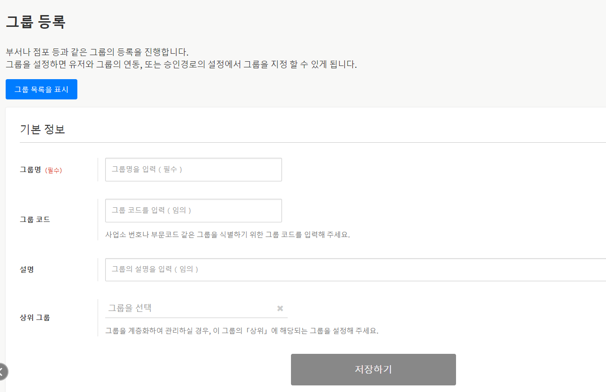606x392 pixels.
Task: Click the 그룹명 field label
Action: click(31, 170)
